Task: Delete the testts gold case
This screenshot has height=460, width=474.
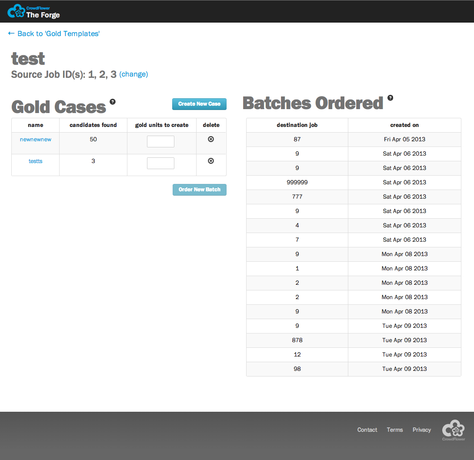Action: tap(211, 161)
